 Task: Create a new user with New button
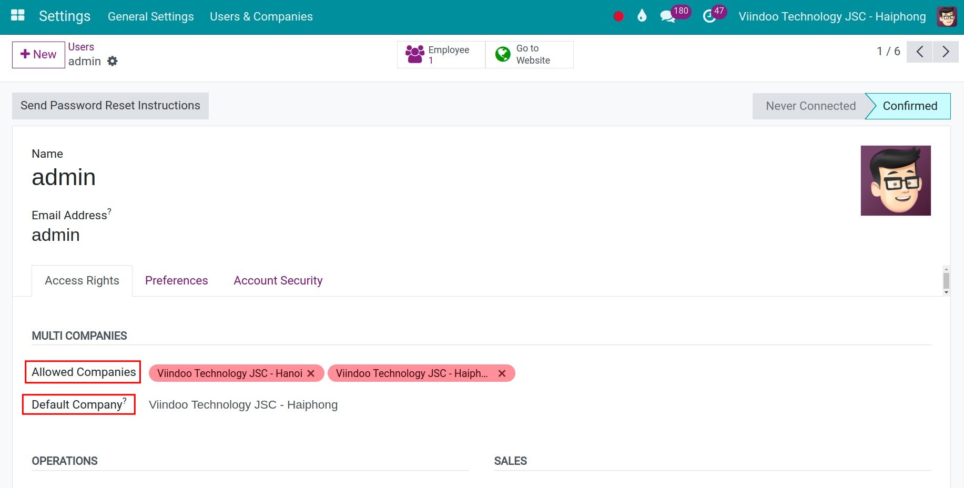(38, 55)
